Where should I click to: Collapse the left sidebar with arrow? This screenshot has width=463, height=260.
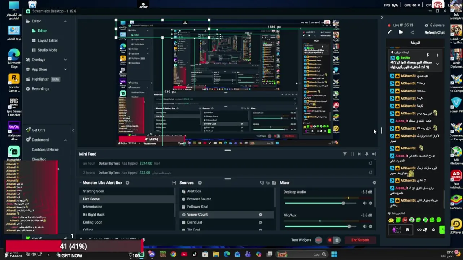73,130
